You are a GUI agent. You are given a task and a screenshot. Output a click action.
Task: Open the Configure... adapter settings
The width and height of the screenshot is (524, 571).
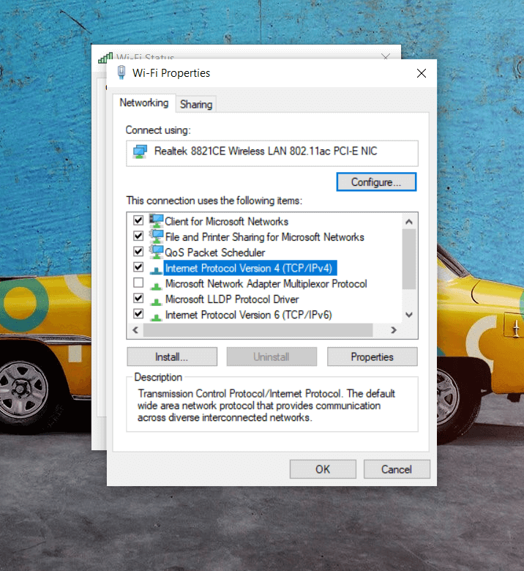click(376, 182)
